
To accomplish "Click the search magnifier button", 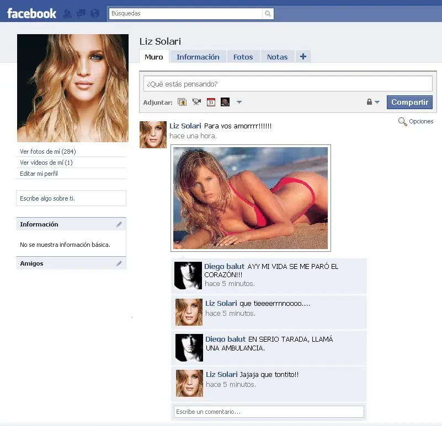I will coord(268,14).
